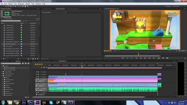This screenshot has height=105, width=187.
Task: Switch to the Effect Controls tab
Action: pyautogui.click(x=60, y=9)
